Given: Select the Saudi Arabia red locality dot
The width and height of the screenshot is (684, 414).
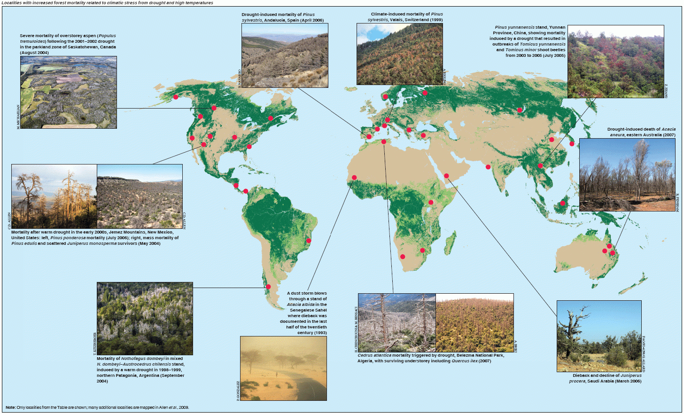Looking at the screenshot, I should point(446,176).
